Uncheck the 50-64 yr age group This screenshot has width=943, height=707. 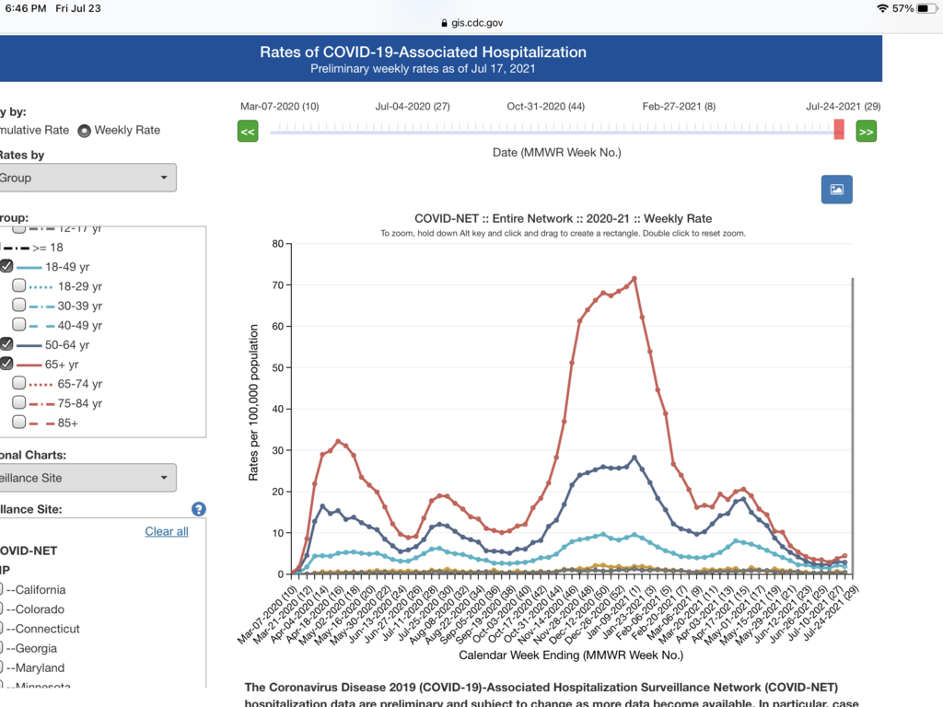click(x=6, y=344)
